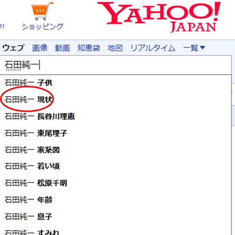Choose the suggestion 石田純一 子供
This screenshot has width=235, height=235.
[116, 83]
